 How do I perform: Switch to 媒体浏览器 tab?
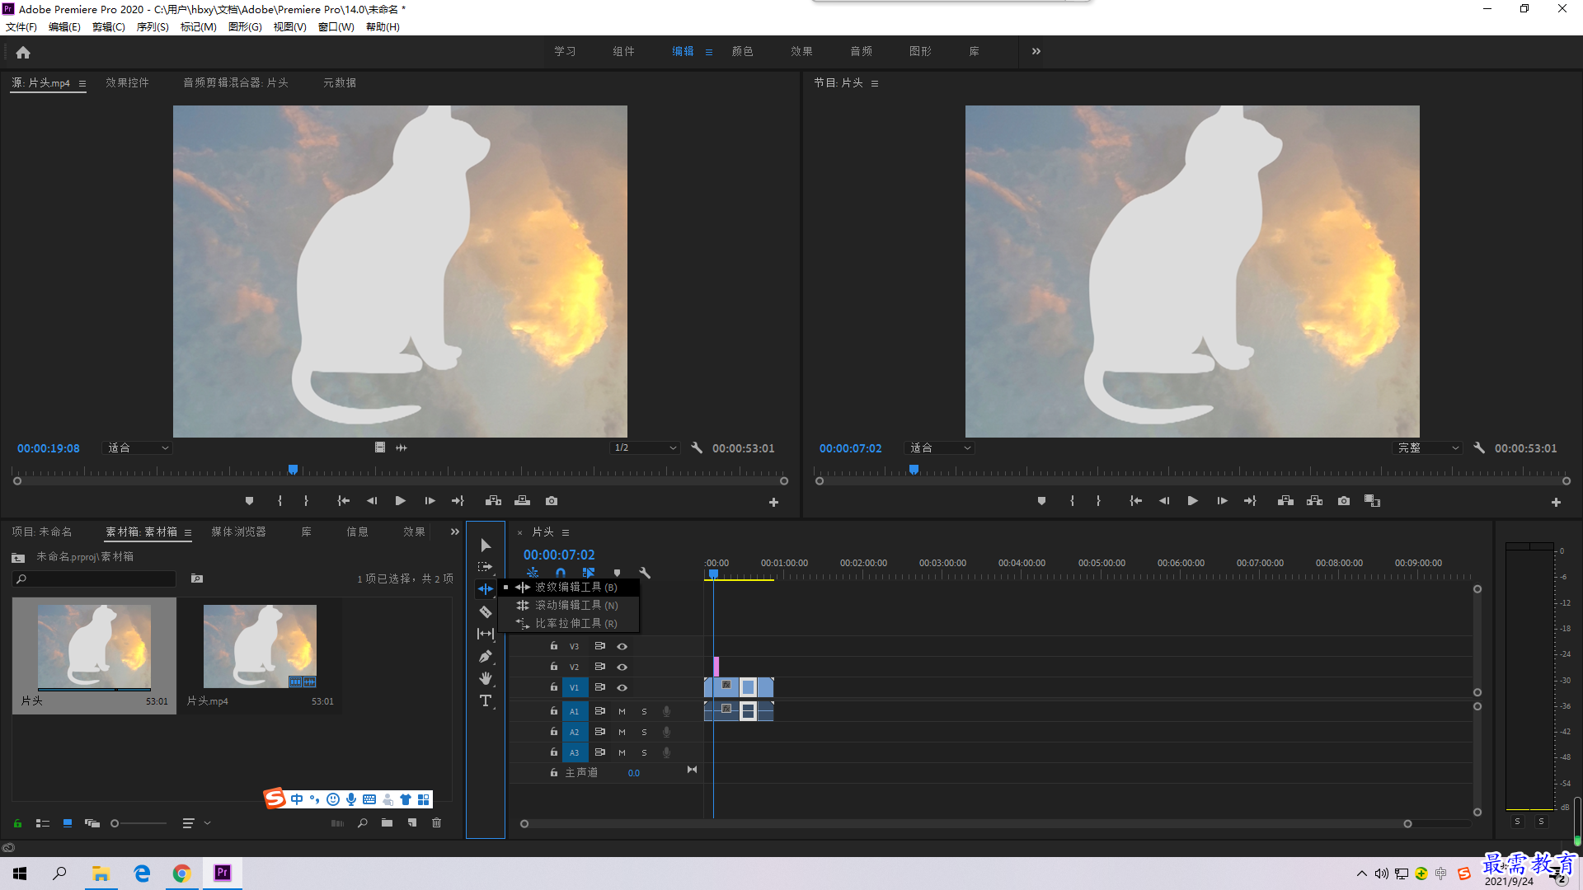[238, 532]
